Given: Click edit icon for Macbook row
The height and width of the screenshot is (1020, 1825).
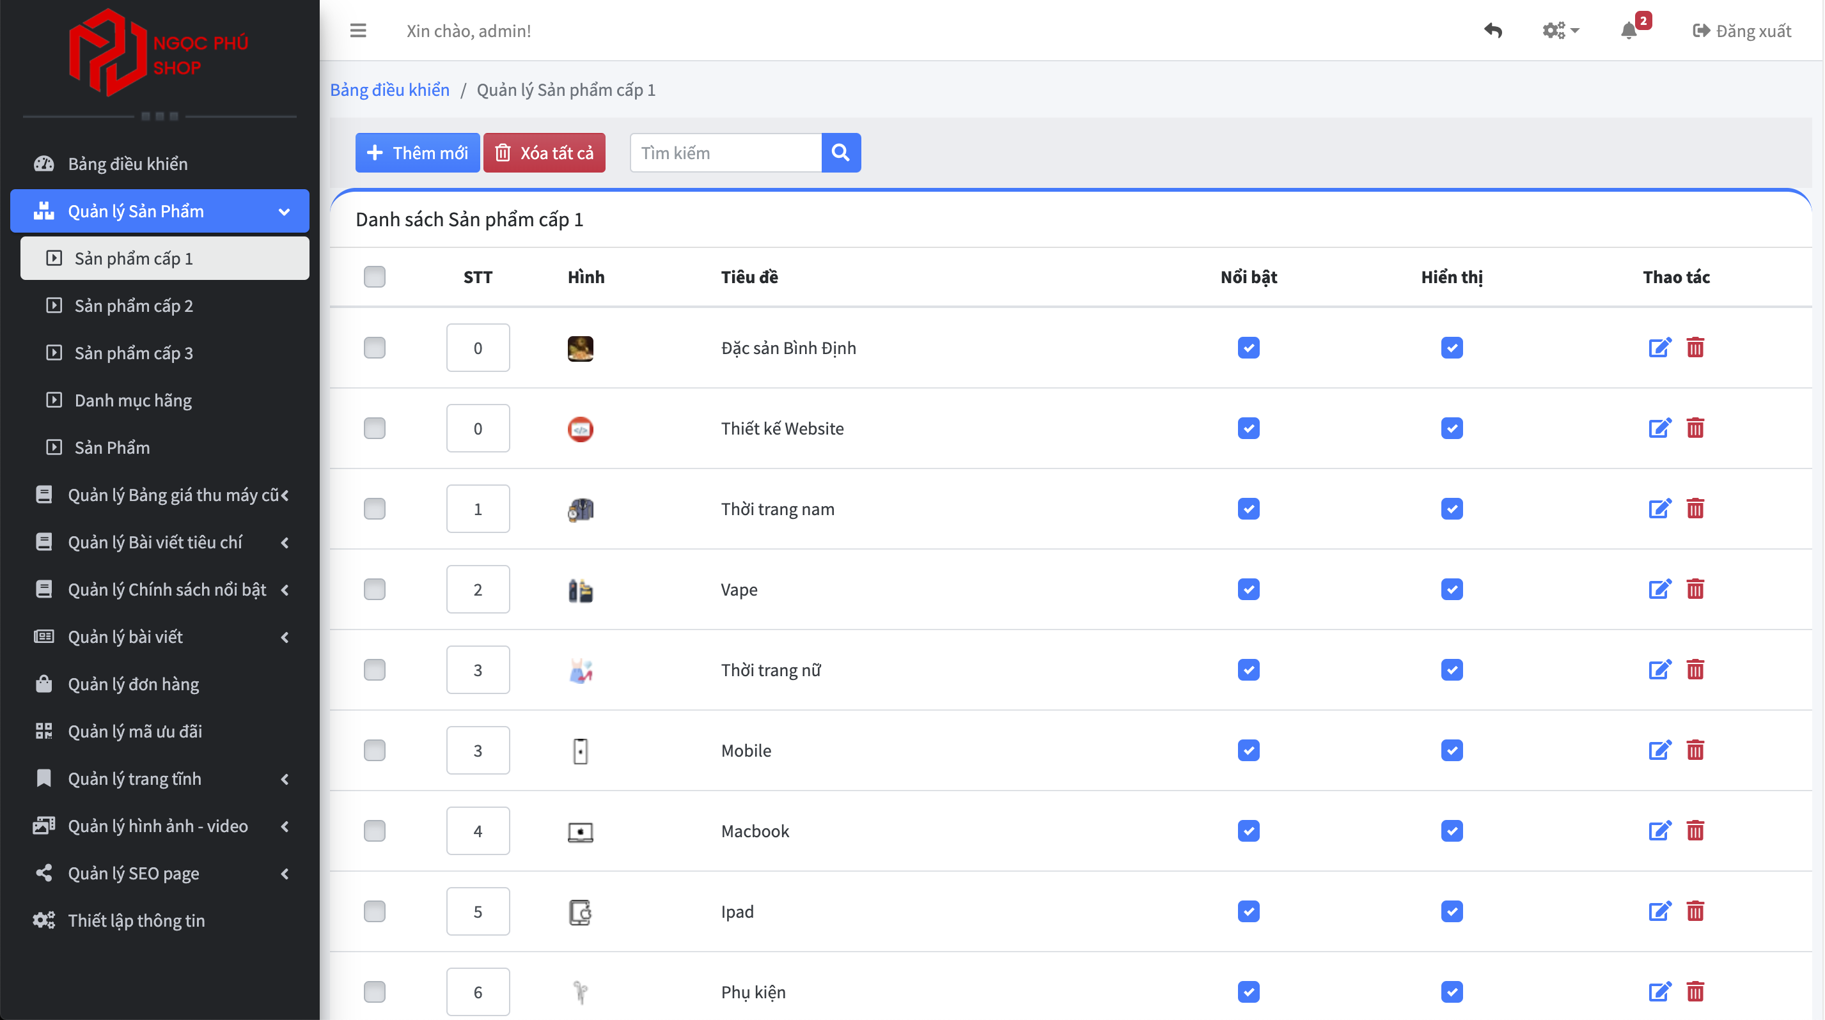Looking at the screenshot, I should click(x=1659, y=830).
